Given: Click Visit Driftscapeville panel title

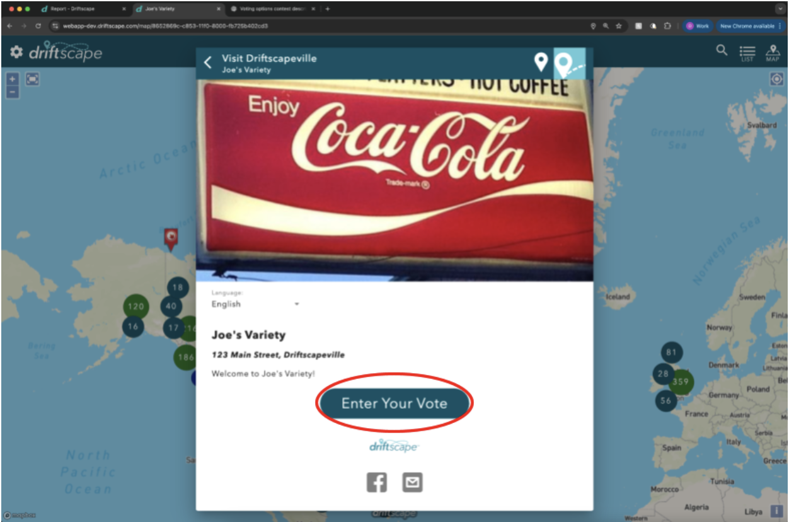Looking at the screenshot, I should coord(269,58).
